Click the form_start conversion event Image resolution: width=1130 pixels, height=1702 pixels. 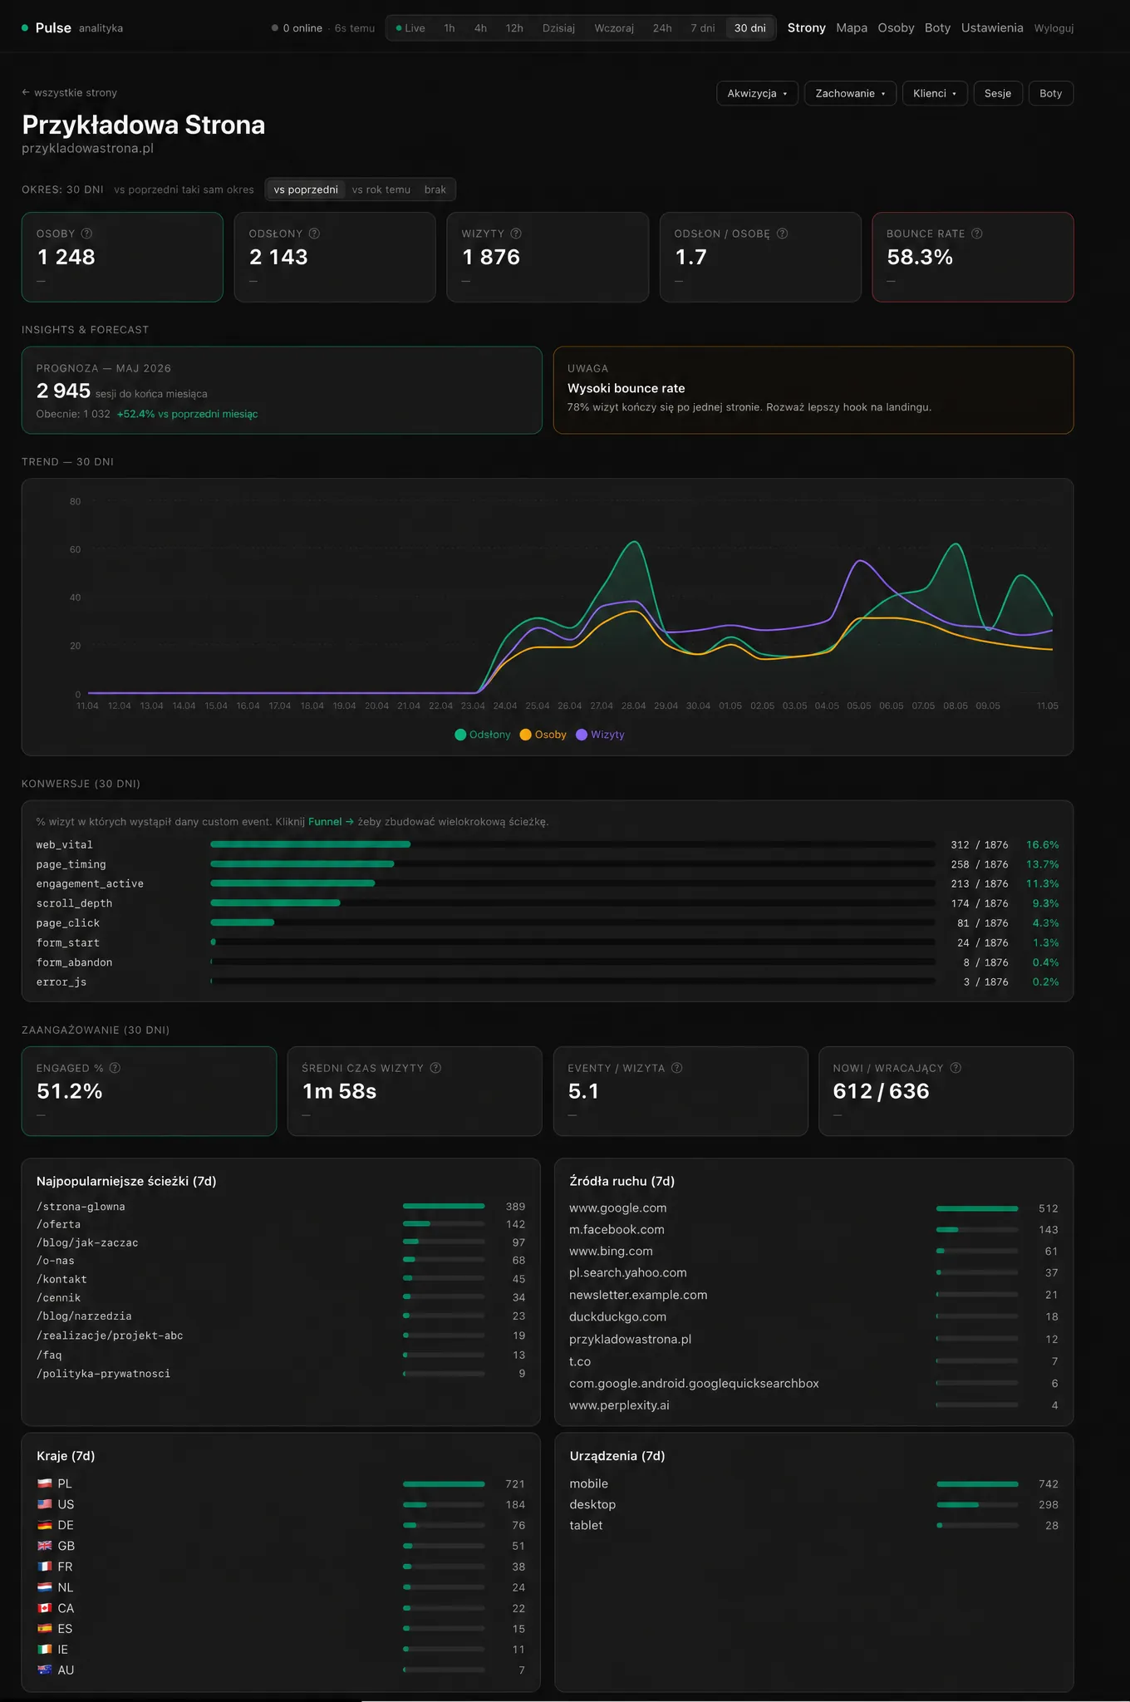[x=67, y=942]
